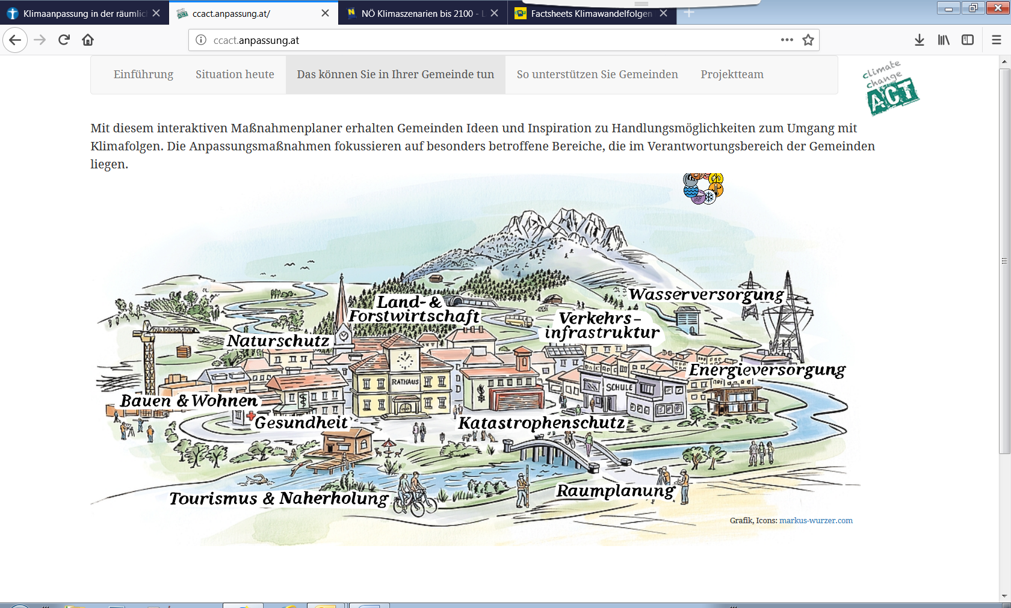The height and width of the screenshot is (608, 1011).
Task: Select Verkehrsinfrastruktur on the map
Action: tap(602, 325)
